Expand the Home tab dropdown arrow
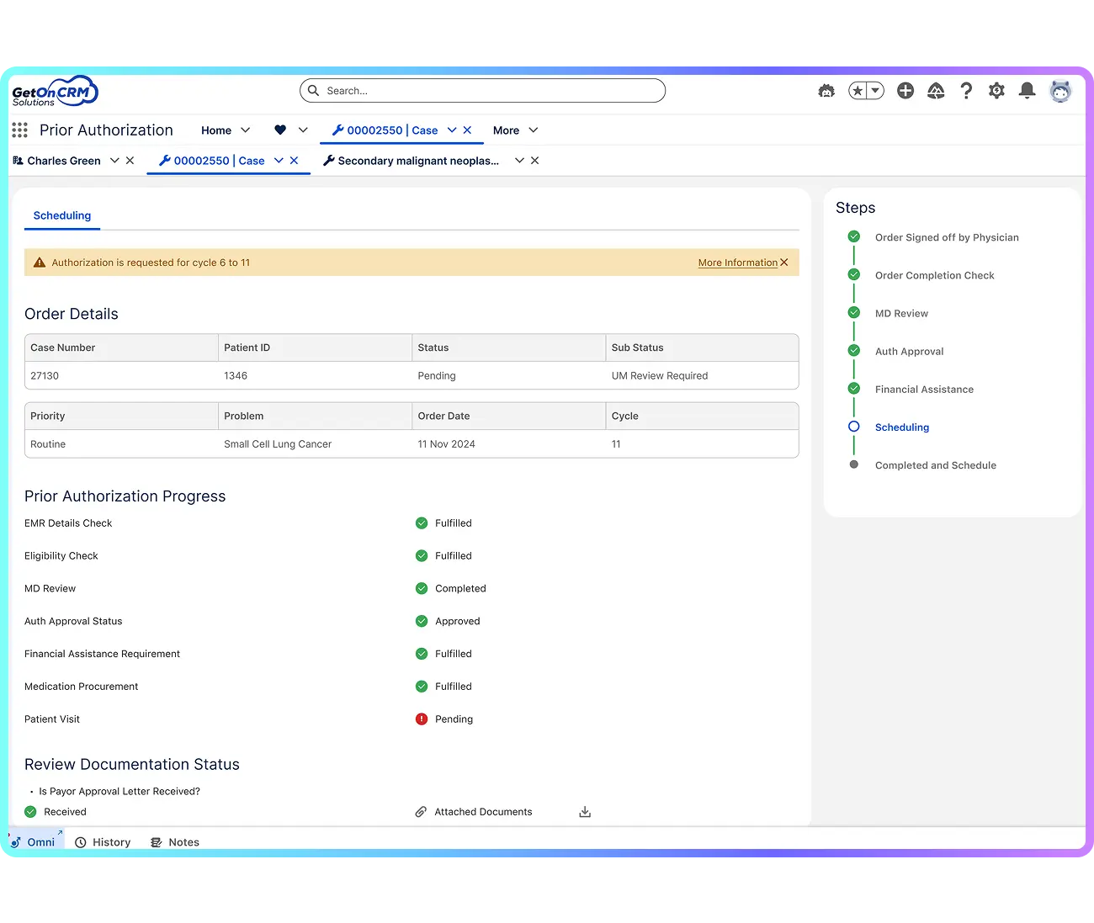The image size is (1094, 923). pos(247,130)
